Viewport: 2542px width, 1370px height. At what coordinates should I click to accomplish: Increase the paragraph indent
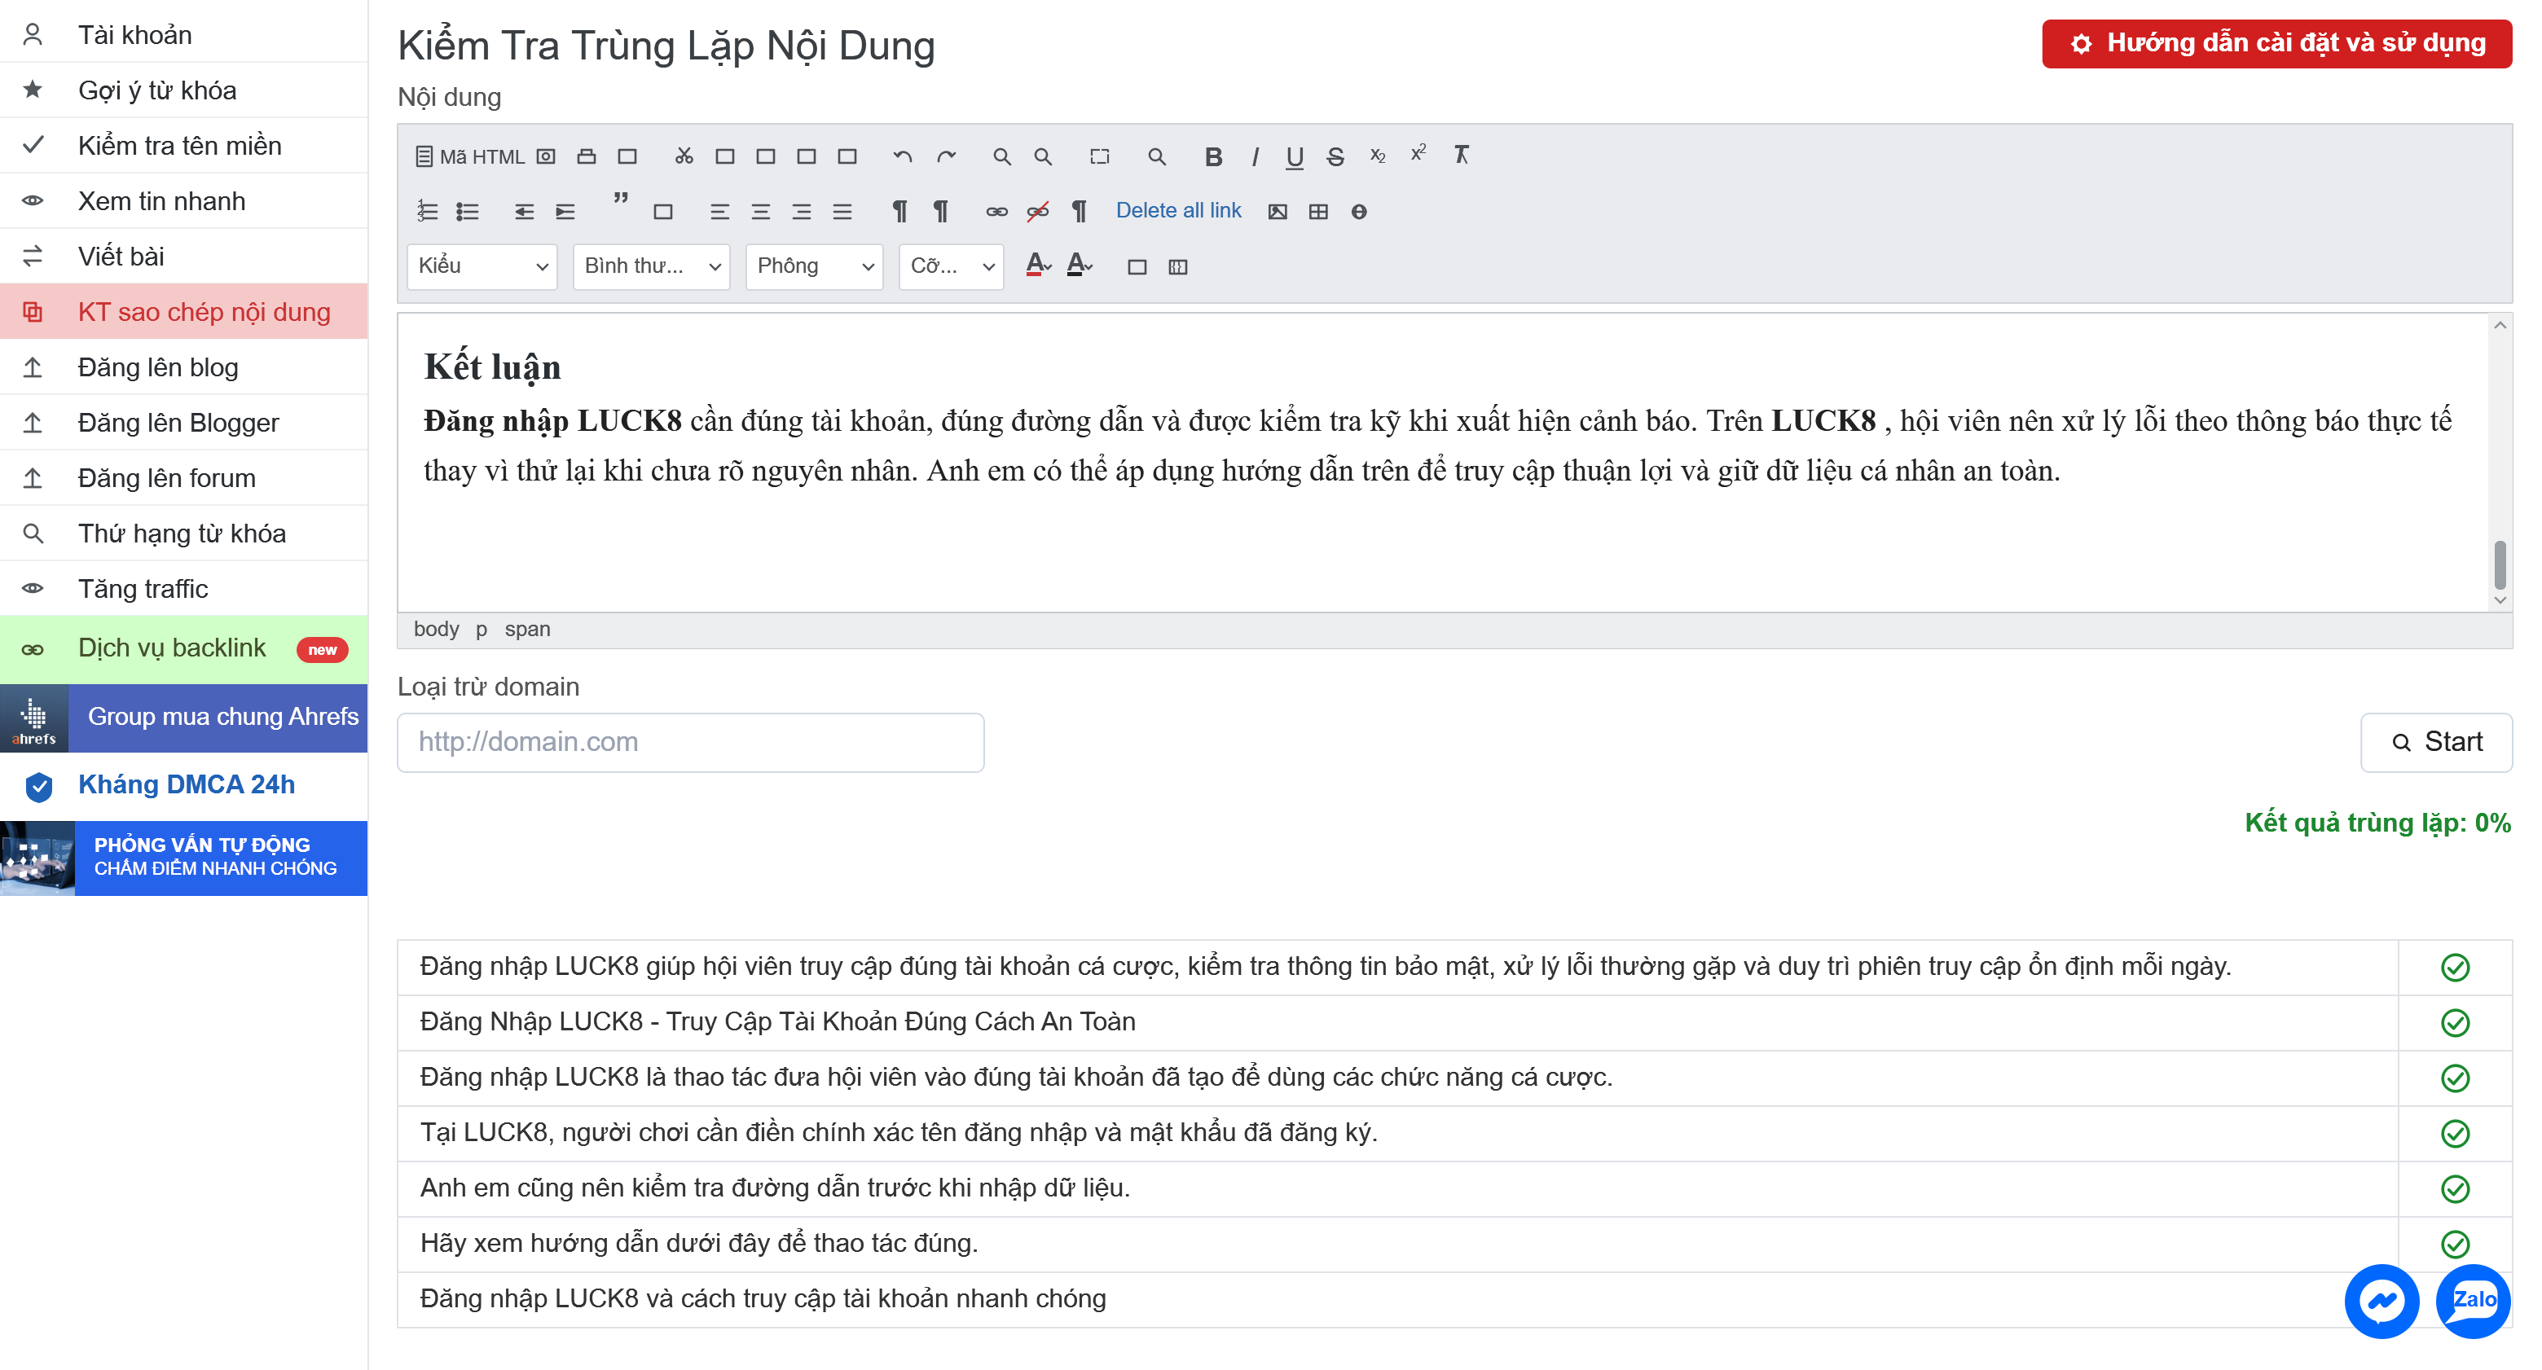click(565, 211)
